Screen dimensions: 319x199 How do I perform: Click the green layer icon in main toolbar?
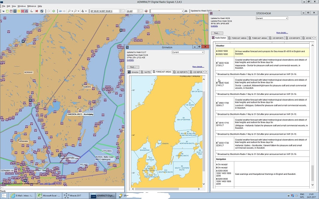click(7, 11)
